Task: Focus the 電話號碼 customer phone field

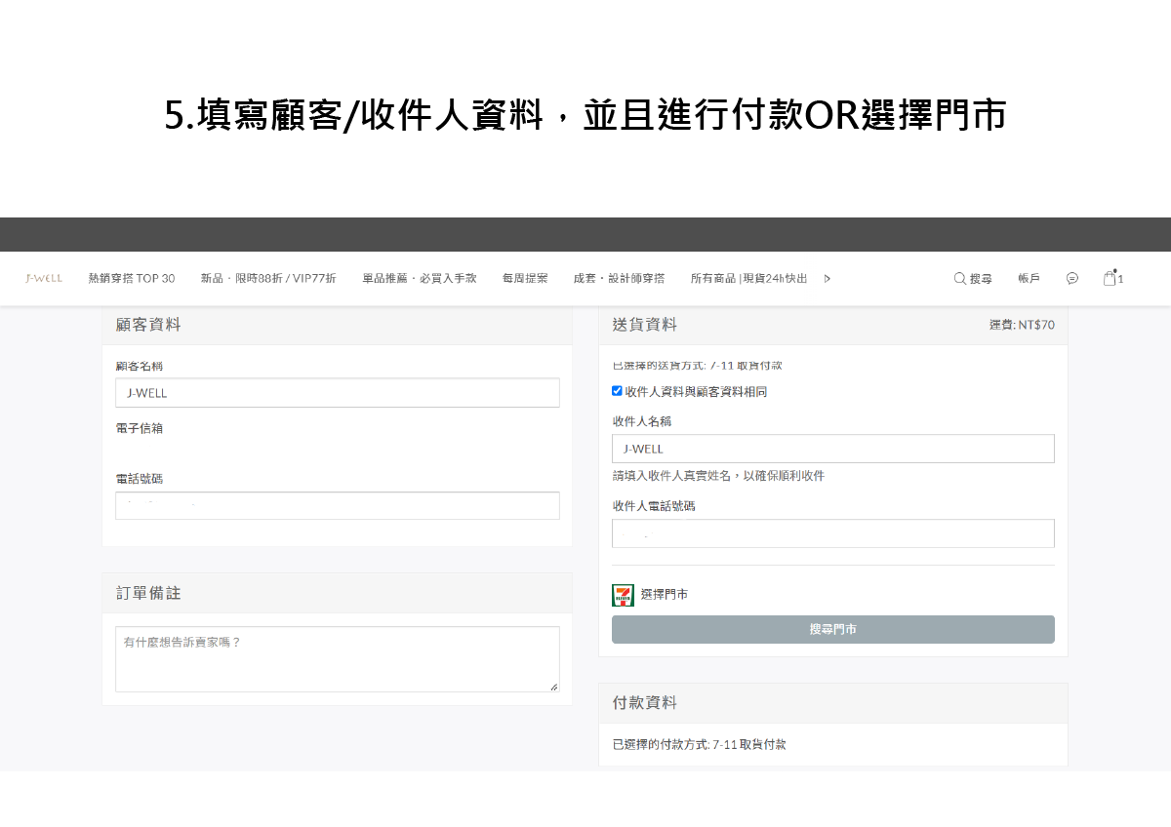Action: point(338,505)
